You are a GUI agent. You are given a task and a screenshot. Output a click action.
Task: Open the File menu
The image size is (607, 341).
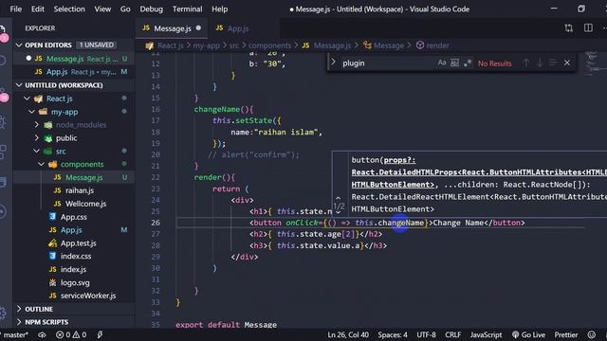coord(16,9)
